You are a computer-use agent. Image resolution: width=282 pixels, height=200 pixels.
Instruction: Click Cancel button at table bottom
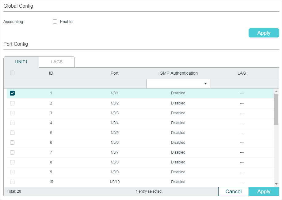pos(233,191)
